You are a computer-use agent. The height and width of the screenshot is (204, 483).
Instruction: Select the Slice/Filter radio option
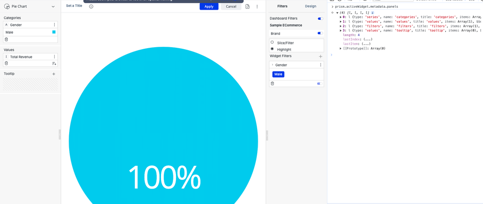pyautogui.click(x=272, y=42)
